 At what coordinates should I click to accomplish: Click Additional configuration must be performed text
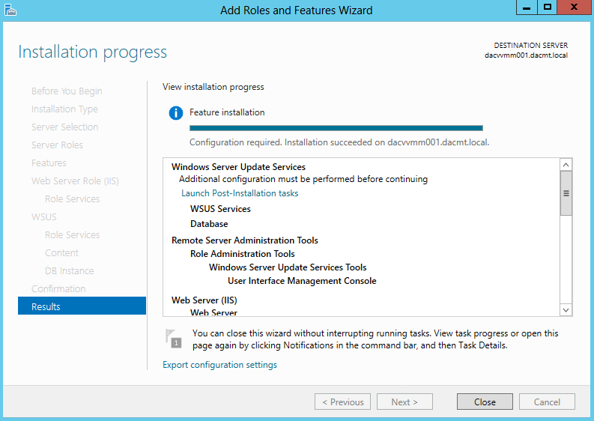(x=303, y=179)
